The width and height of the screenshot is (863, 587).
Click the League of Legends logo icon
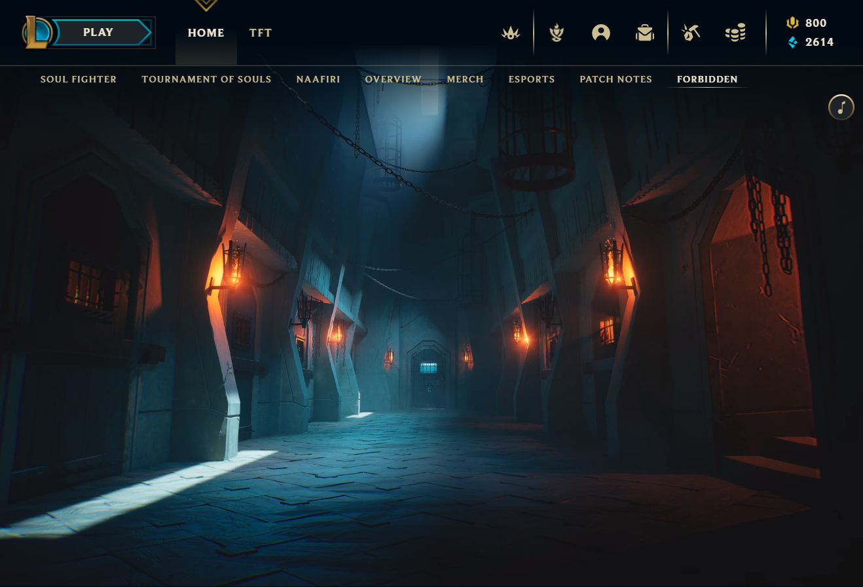click(37, 33)
